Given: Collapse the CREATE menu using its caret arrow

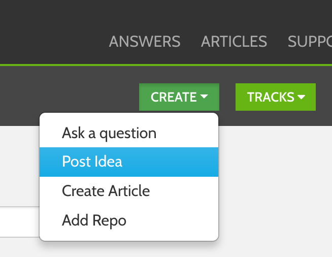Looking at the screenshot, I should point(204,97).
